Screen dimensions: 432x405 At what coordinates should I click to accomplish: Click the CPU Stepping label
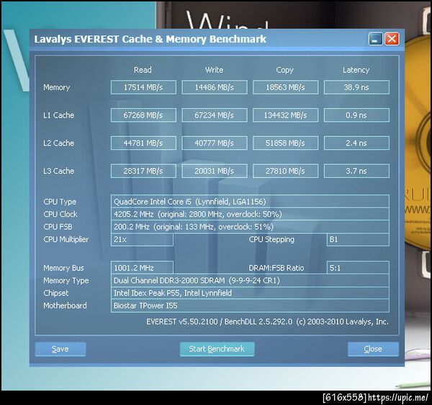(x=271, y=239)
